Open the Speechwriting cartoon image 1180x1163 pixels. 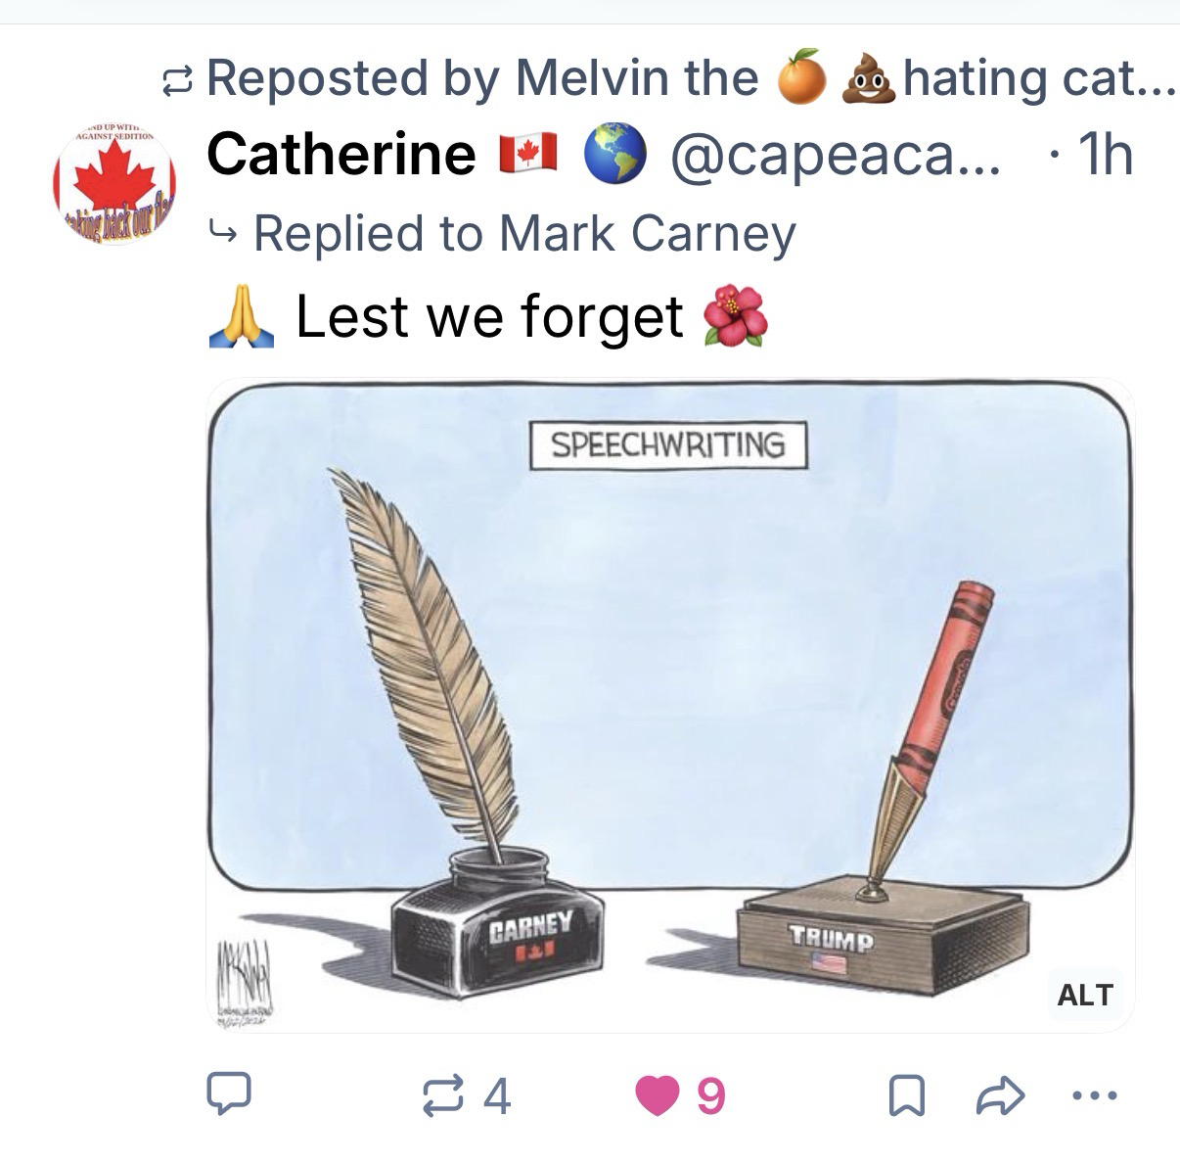coord(670,706)
